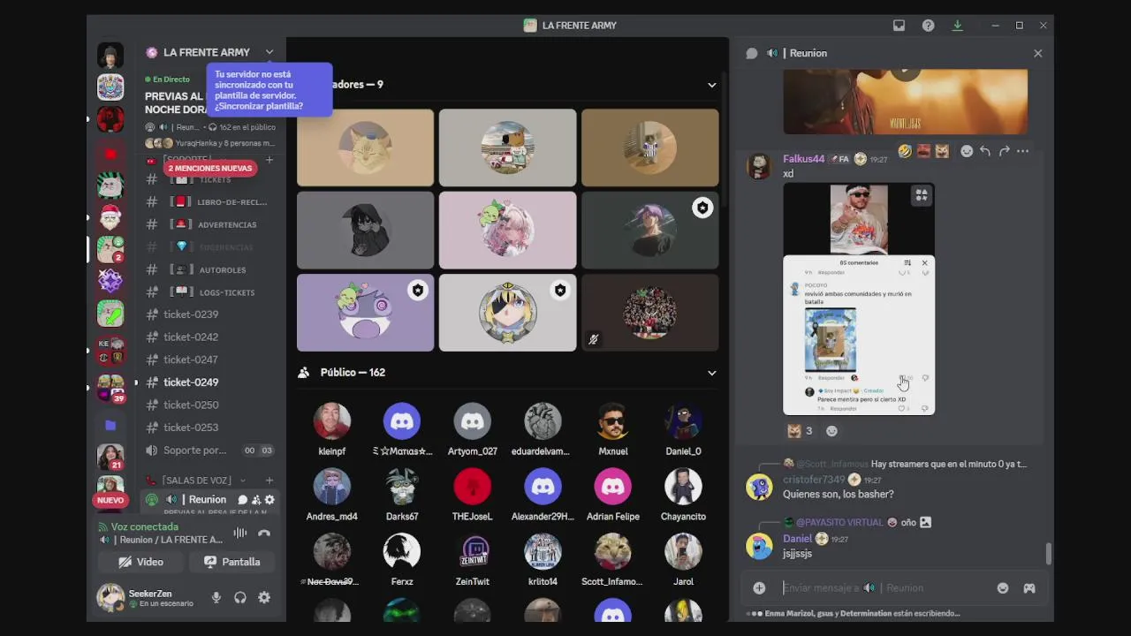Screen dimensions: 1131x636
Task: Open user settings gear
Action: pyautogui.click(x=263, y=598)
